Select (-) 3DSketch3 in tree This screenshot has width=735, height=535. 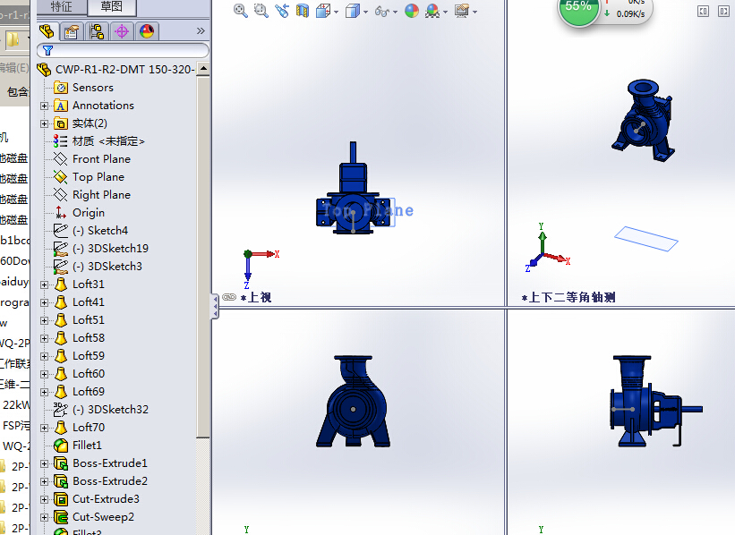coord(107,266)
